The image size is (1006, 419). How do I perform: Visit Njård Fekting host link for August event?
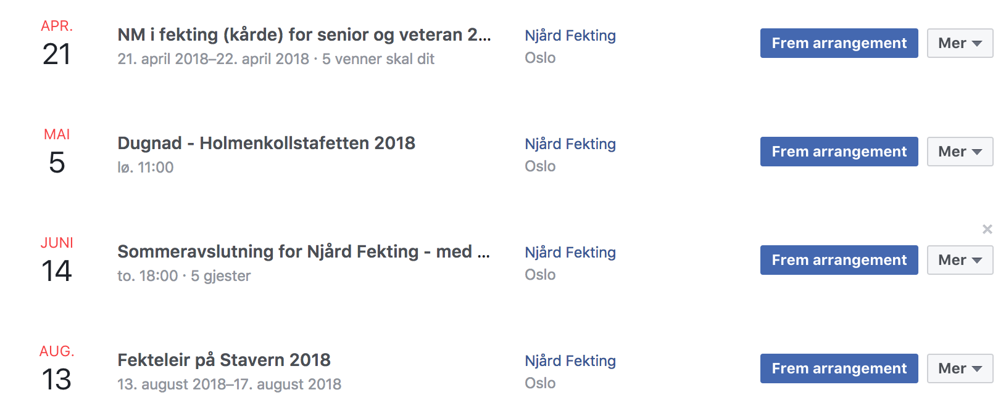[x=570, y=361]
